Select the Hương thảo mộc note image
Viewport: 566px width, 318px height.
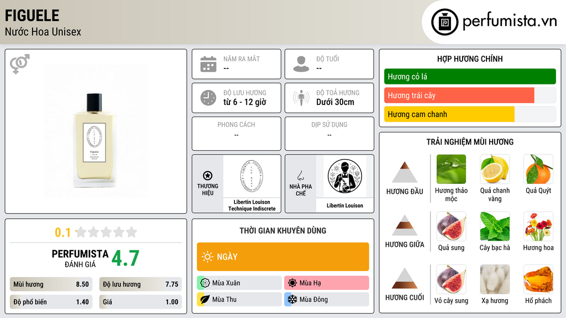pos(451,169)
